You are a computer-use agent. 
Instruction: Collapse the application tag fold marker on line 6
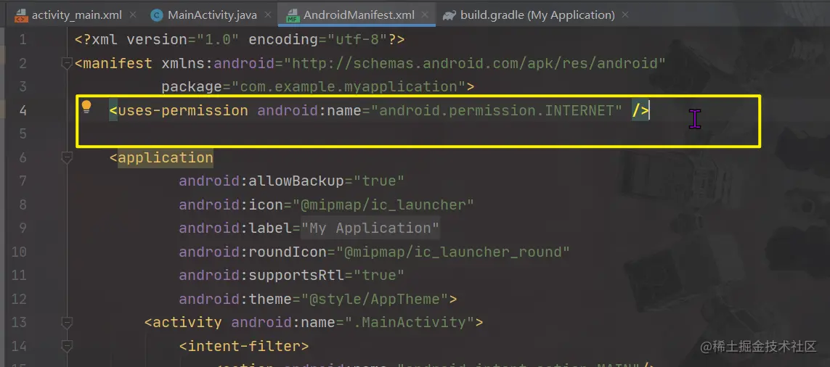point(67,157)
